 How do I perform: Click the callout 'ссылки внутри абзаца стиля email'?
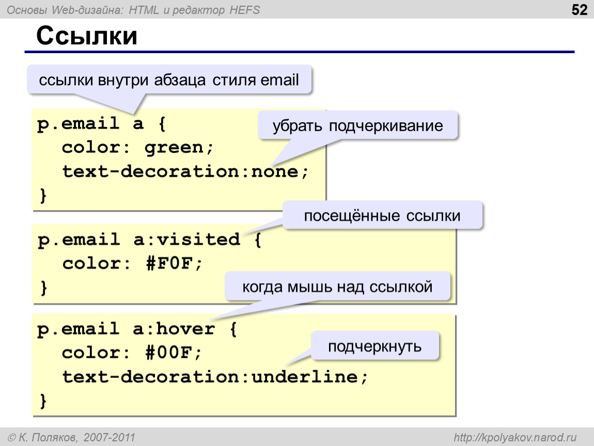pos(169,80)
